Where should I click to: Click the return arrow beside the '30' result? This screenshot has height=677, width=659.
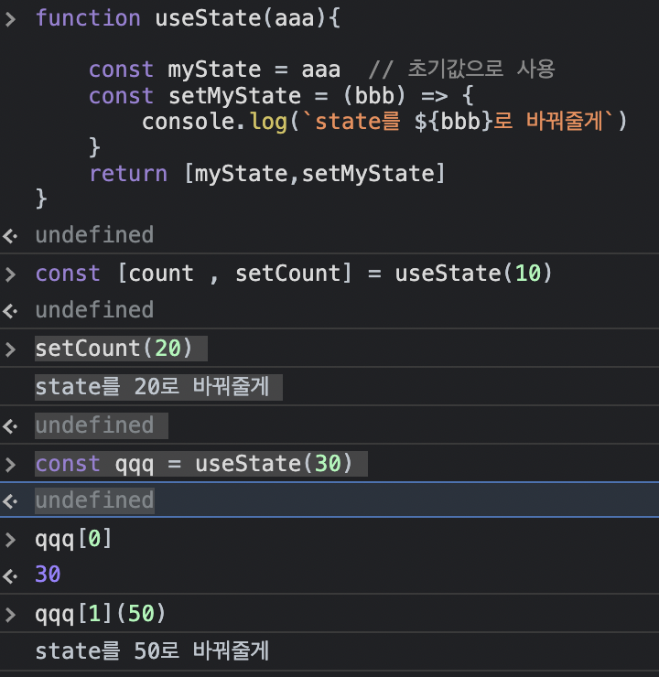10,576
